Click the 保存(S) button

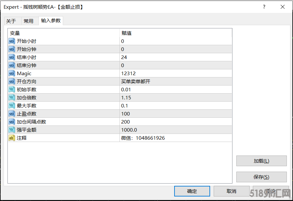click(x=261, y=177)
